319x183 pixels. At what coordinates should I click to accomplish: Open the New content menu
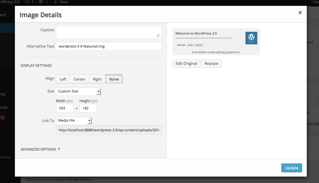61,2
